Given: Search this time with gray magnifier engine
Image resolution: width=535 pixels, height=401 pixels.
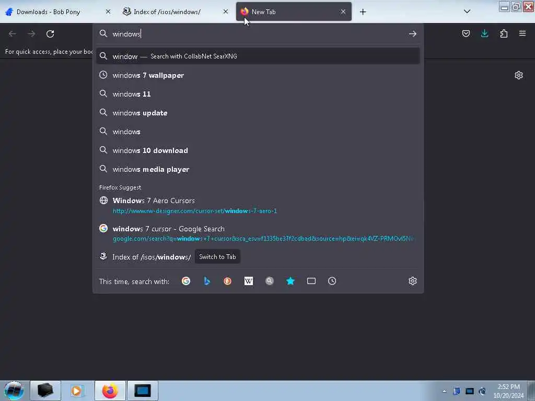Looking at the screenshot, I should point(270,281).
